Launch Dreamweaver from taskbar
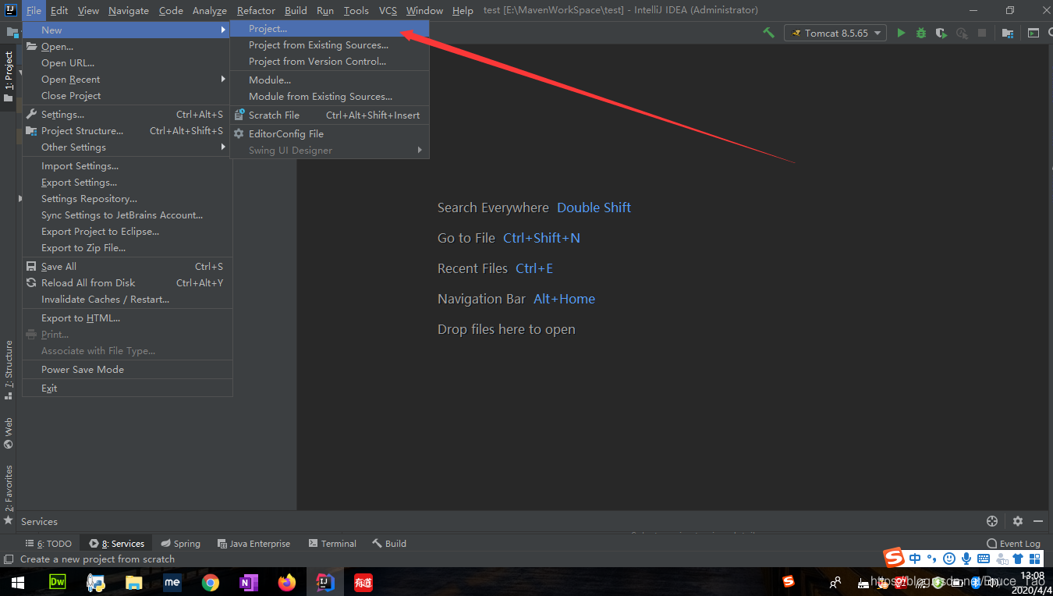1053x596 pixels. [x=58, y=582]
